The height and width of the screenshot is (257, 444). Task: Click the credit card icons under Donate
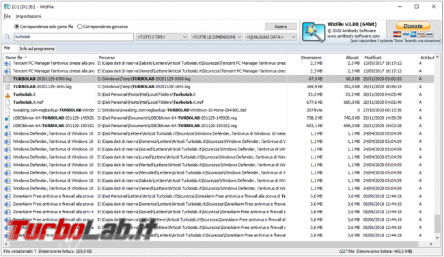[x=413, y=34]
